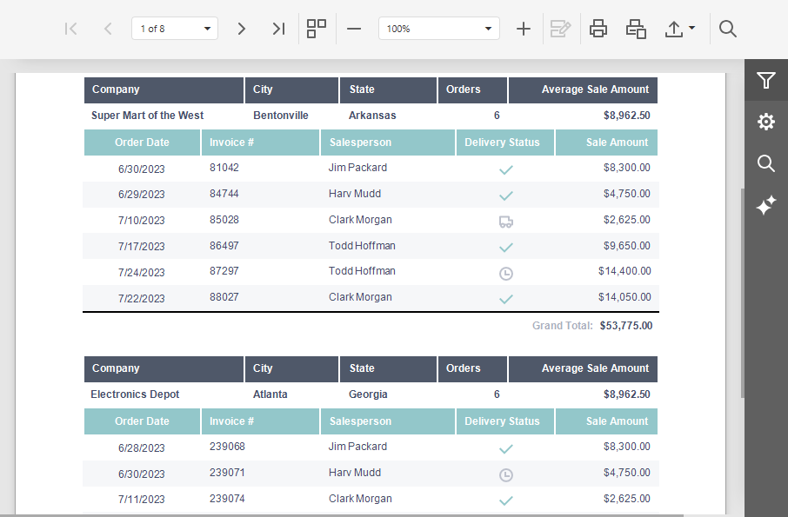This screenshot has height=517, width=788.
Task: Click the vertical scrollbar thumb
Action: (x=742, y=293)
